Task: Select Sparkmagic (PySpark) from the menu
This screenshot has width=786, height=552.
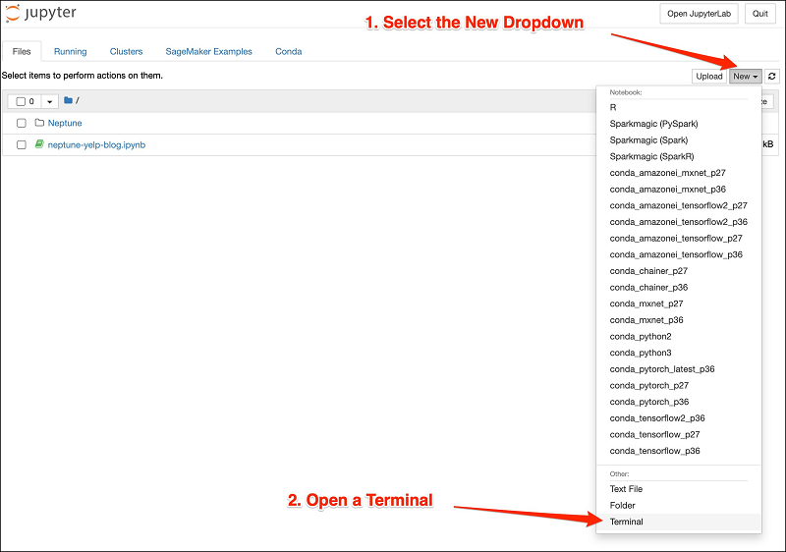Action: 679,124
